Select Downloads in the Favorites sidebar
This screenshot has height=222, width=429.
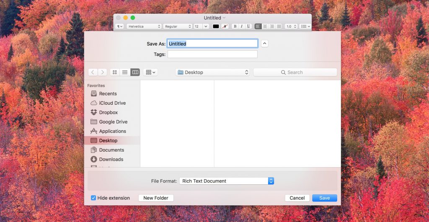pos(111,159)
